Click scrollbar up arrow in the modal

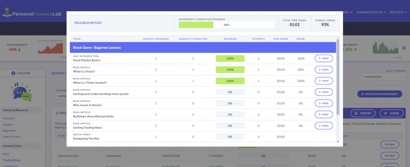coord(338,38)
